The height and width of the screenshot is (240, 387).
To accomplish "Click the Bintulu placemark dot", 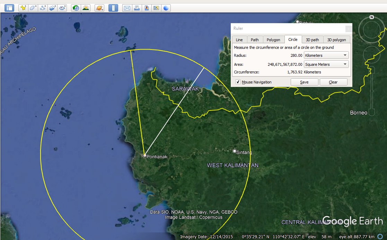I will tap(298, 22).
